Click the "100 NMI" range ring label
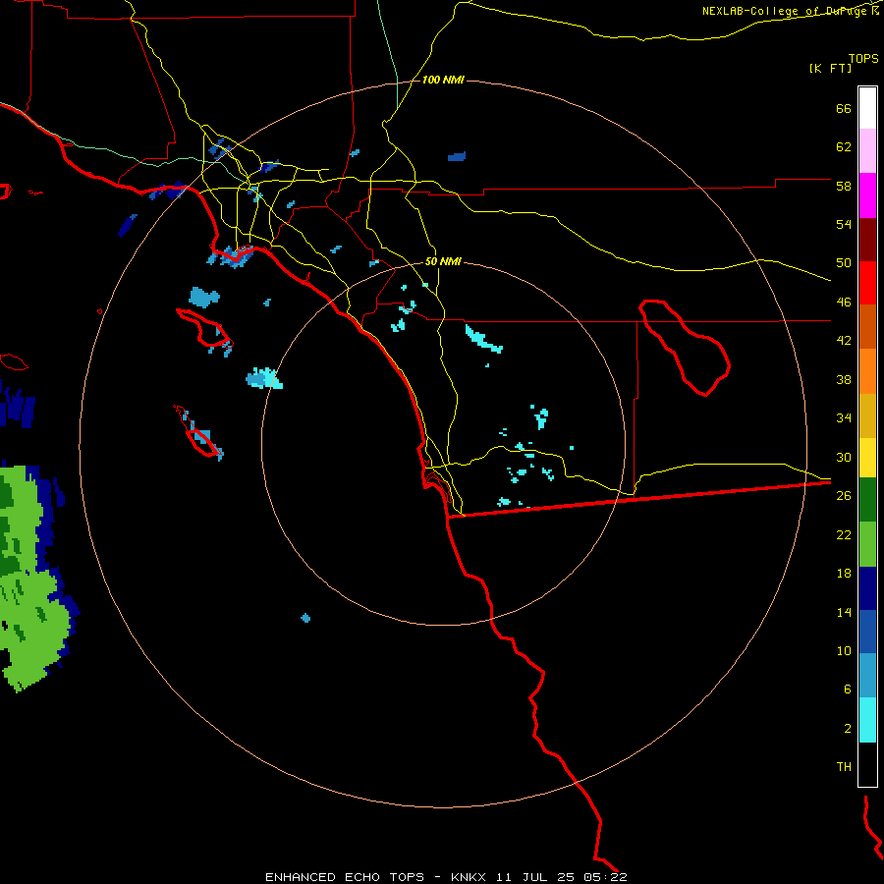The height and width of the screenshot is (884, 884). coord(443,81)
